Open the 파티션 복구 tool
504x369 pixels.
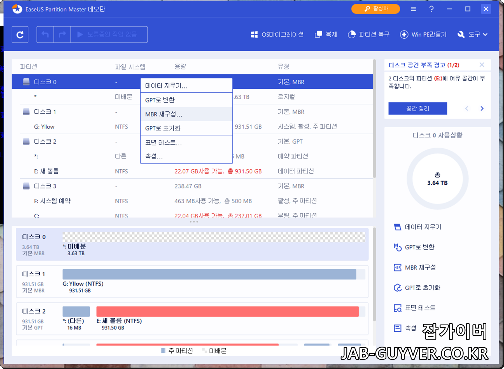(368, 34)
